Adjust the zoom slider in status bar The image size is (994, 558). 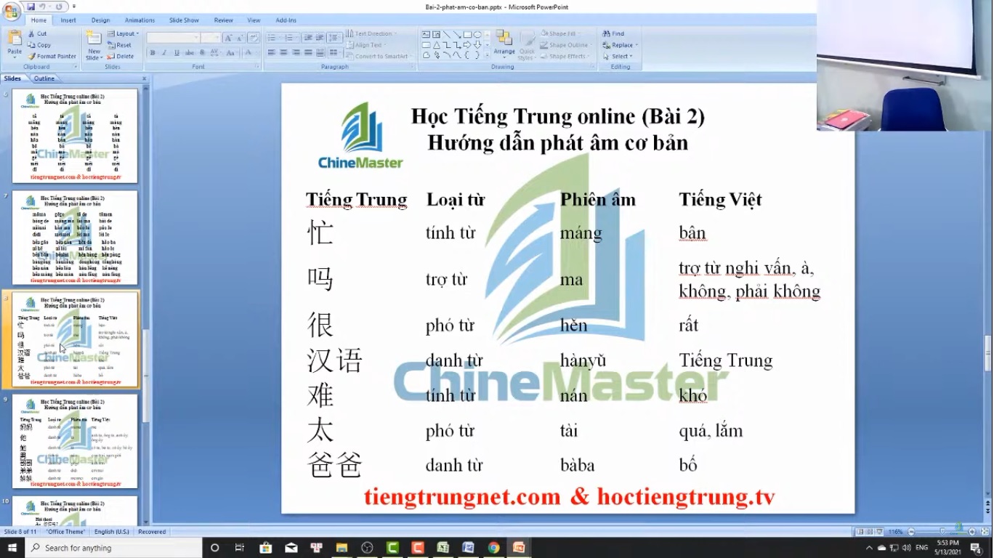click(x=942, y=532)
